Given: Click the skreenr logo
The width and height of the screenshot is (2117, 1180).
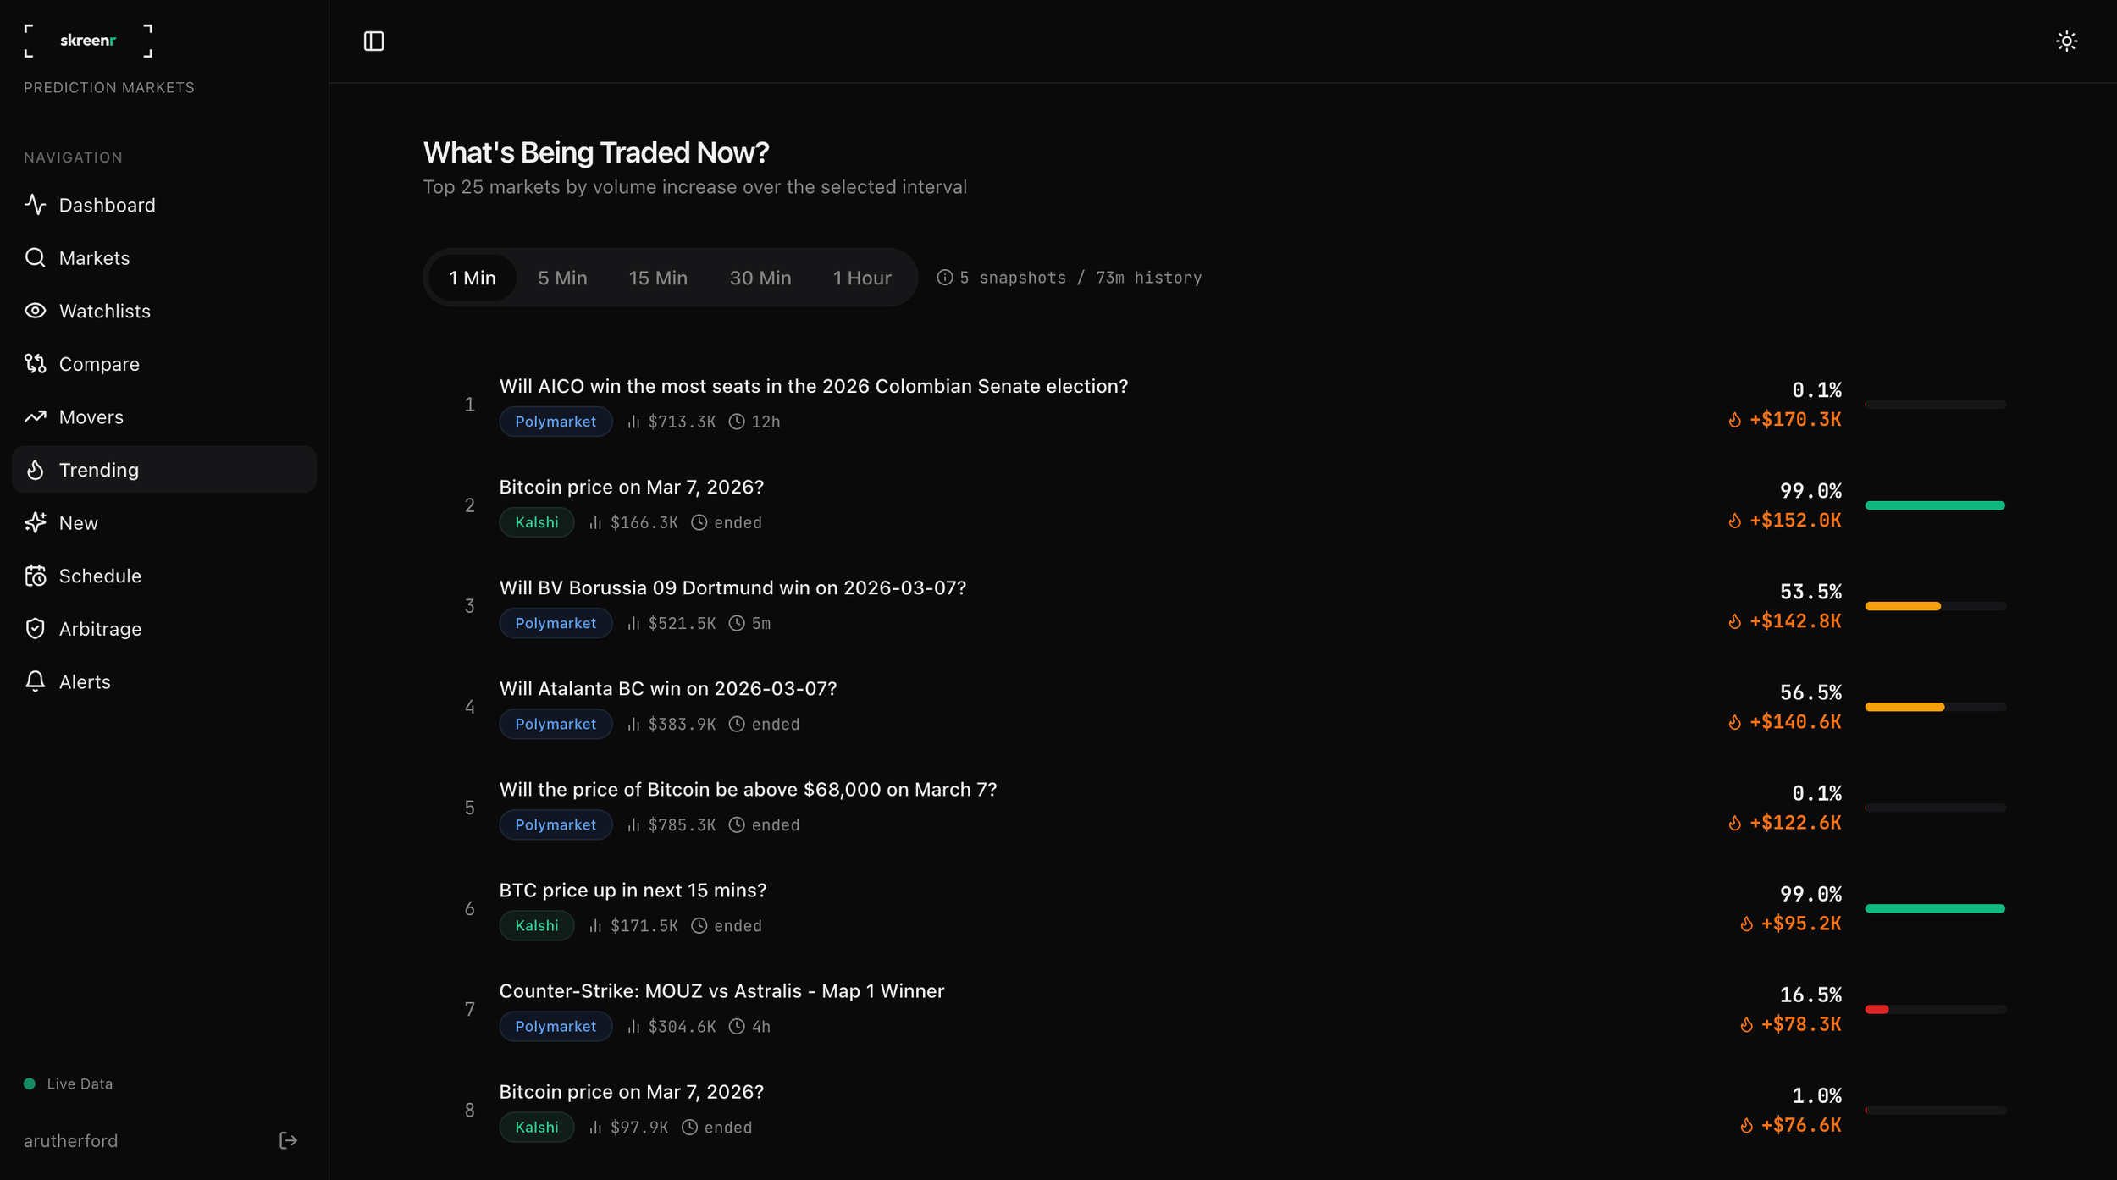Looking at the screenshot, I should tap(88, 41).
